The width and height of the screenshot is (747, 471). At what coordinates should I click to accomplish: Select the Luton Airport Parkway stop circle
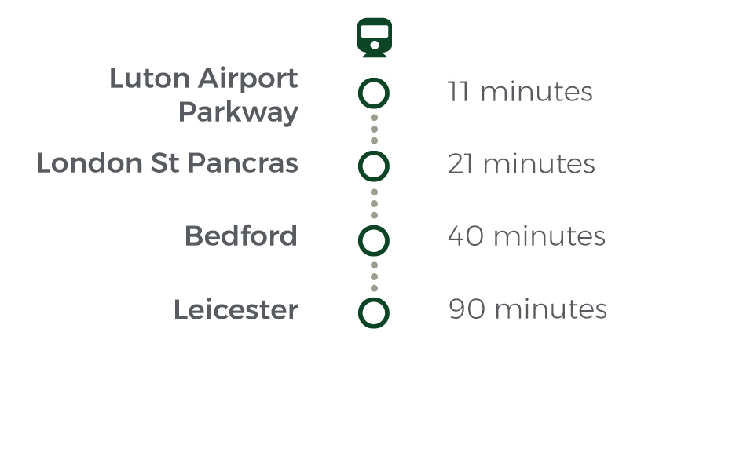coord(374,93)
